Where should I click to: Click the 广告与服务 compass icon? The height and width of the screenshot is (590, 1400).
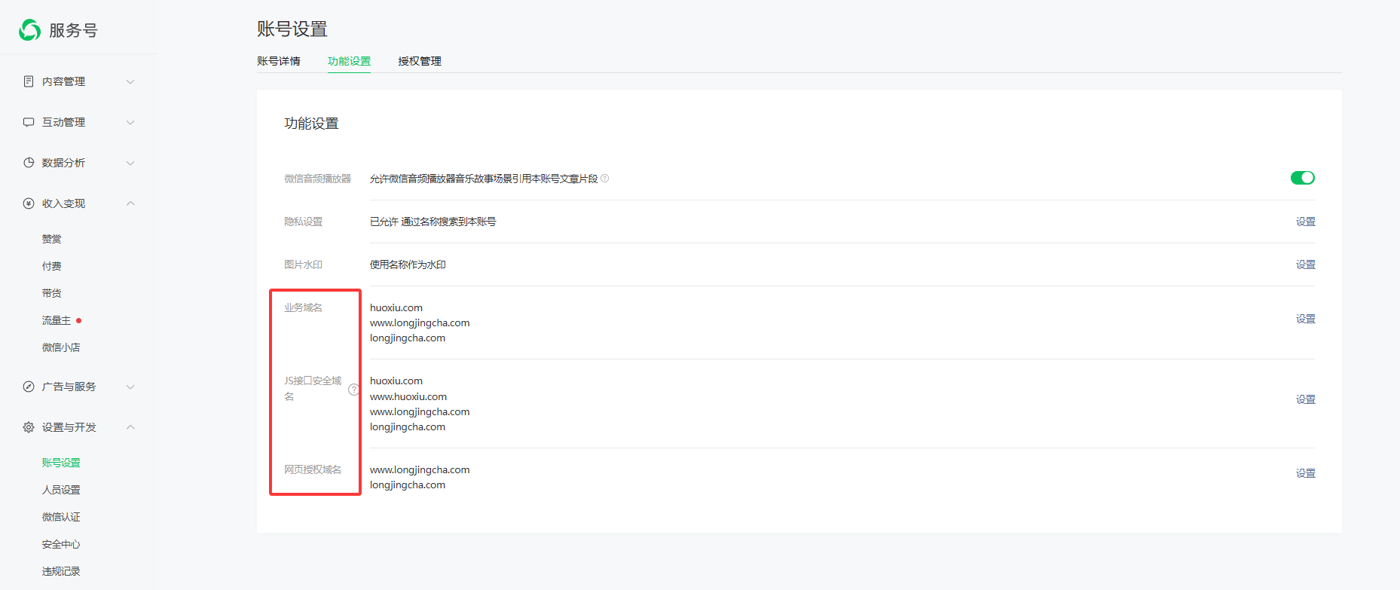click(x=29, y=387)
